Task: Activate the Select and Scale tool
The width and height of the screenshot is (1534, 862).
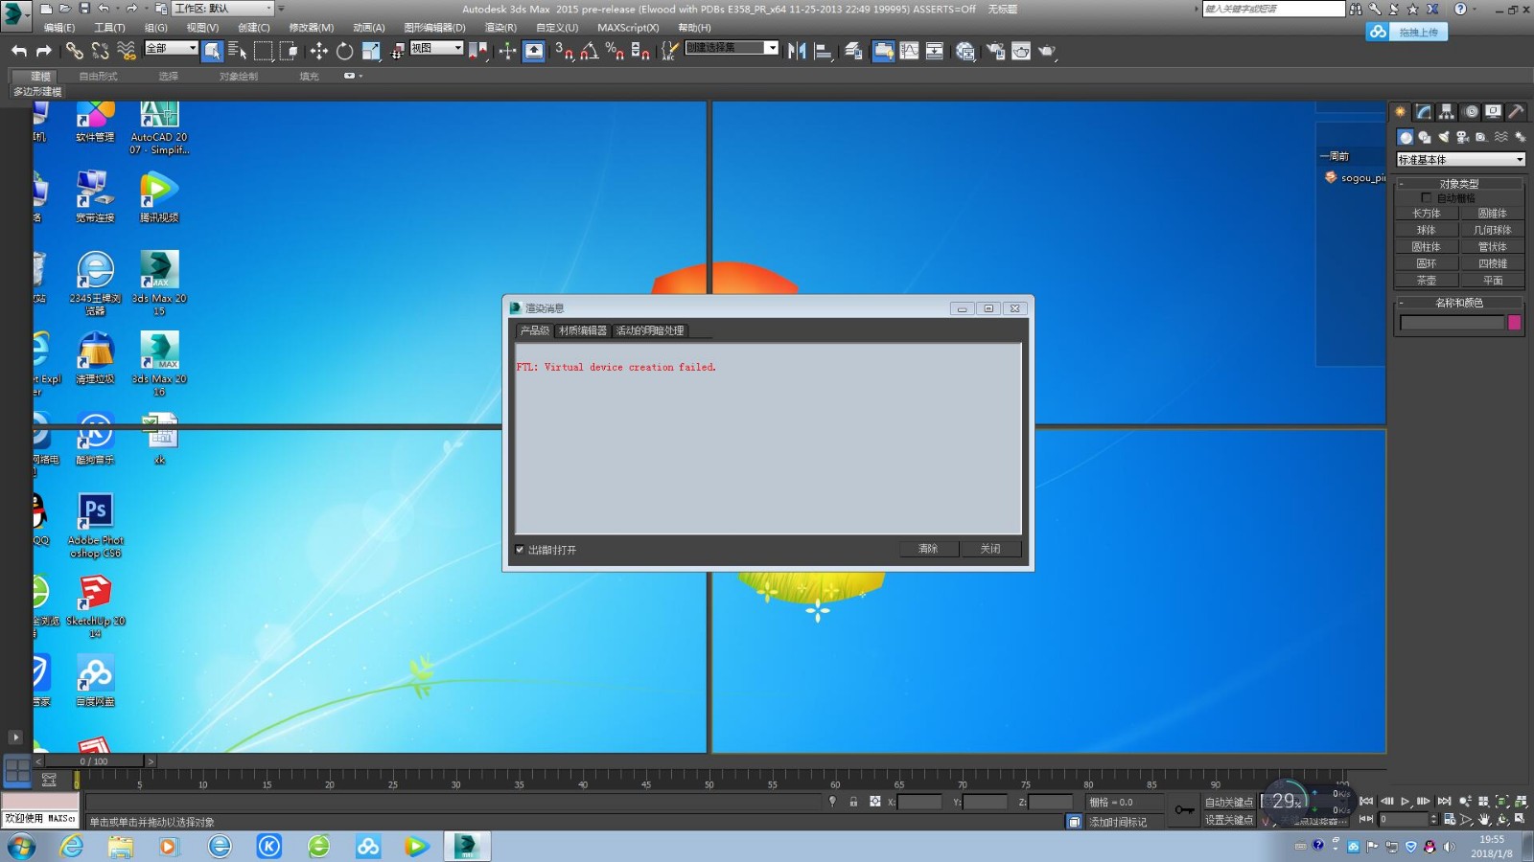Action: pos(371,51)
